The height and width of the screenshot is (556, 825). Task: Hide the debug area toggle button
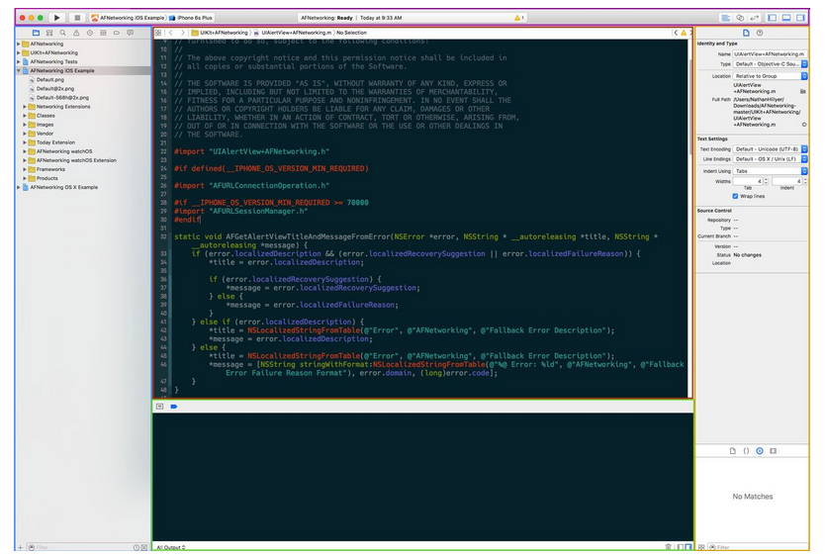click(x=160, y=407)
